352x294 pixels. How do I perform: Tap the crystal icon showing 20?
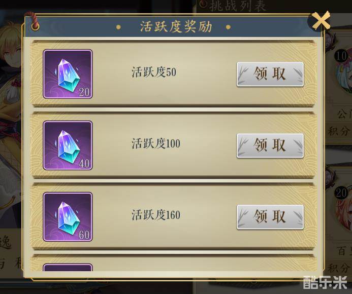(x=68, y=74)
